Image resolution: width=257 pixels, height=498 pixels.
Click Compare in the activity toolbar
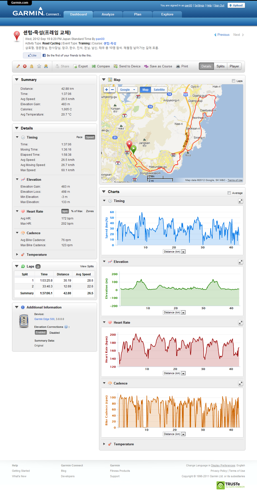click(x=100, y=66)
